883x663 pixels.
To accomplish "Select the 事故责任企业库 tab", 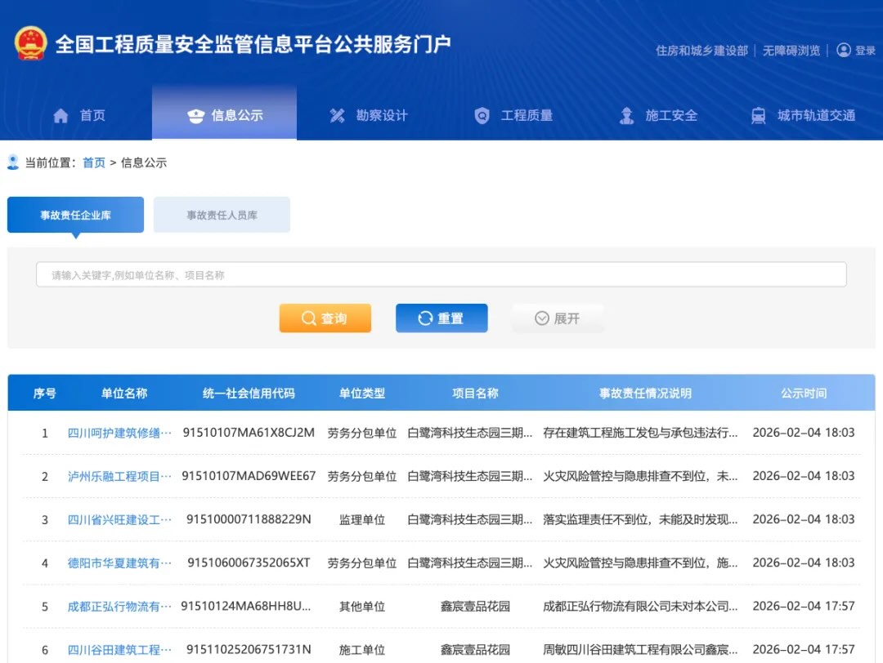I will pos(75,215).
